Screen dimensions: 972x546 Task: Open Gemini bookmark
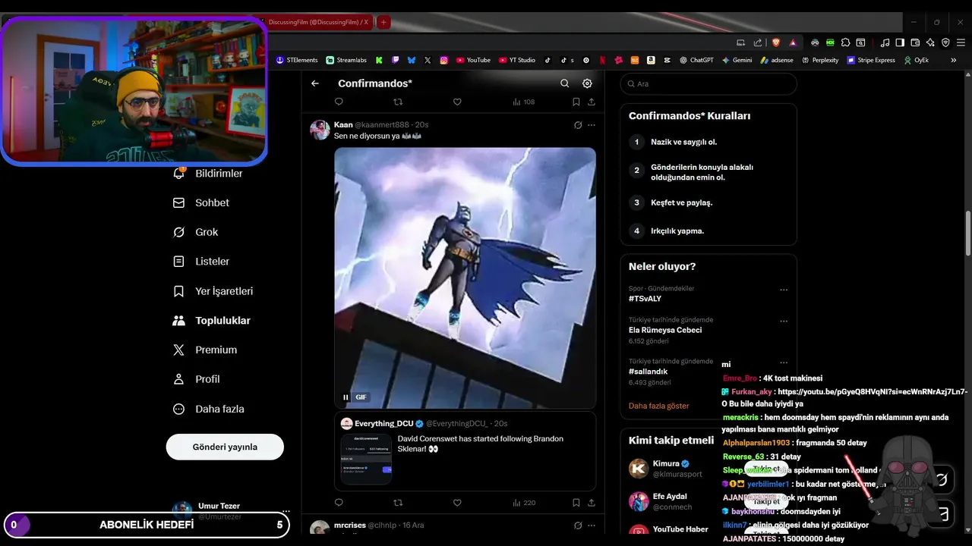pos(737,60)
